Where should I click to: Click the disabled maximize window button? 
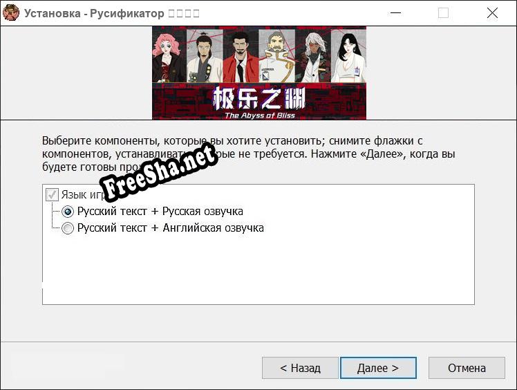(x=443, y=12)
